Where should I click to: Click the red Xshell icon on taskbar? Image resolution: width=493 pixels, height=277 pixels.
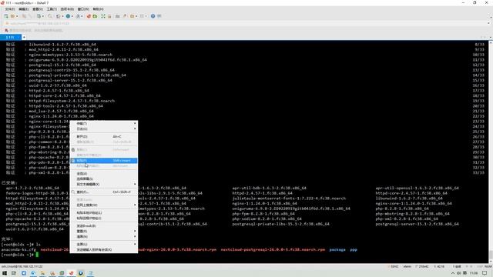pos(72,273)
